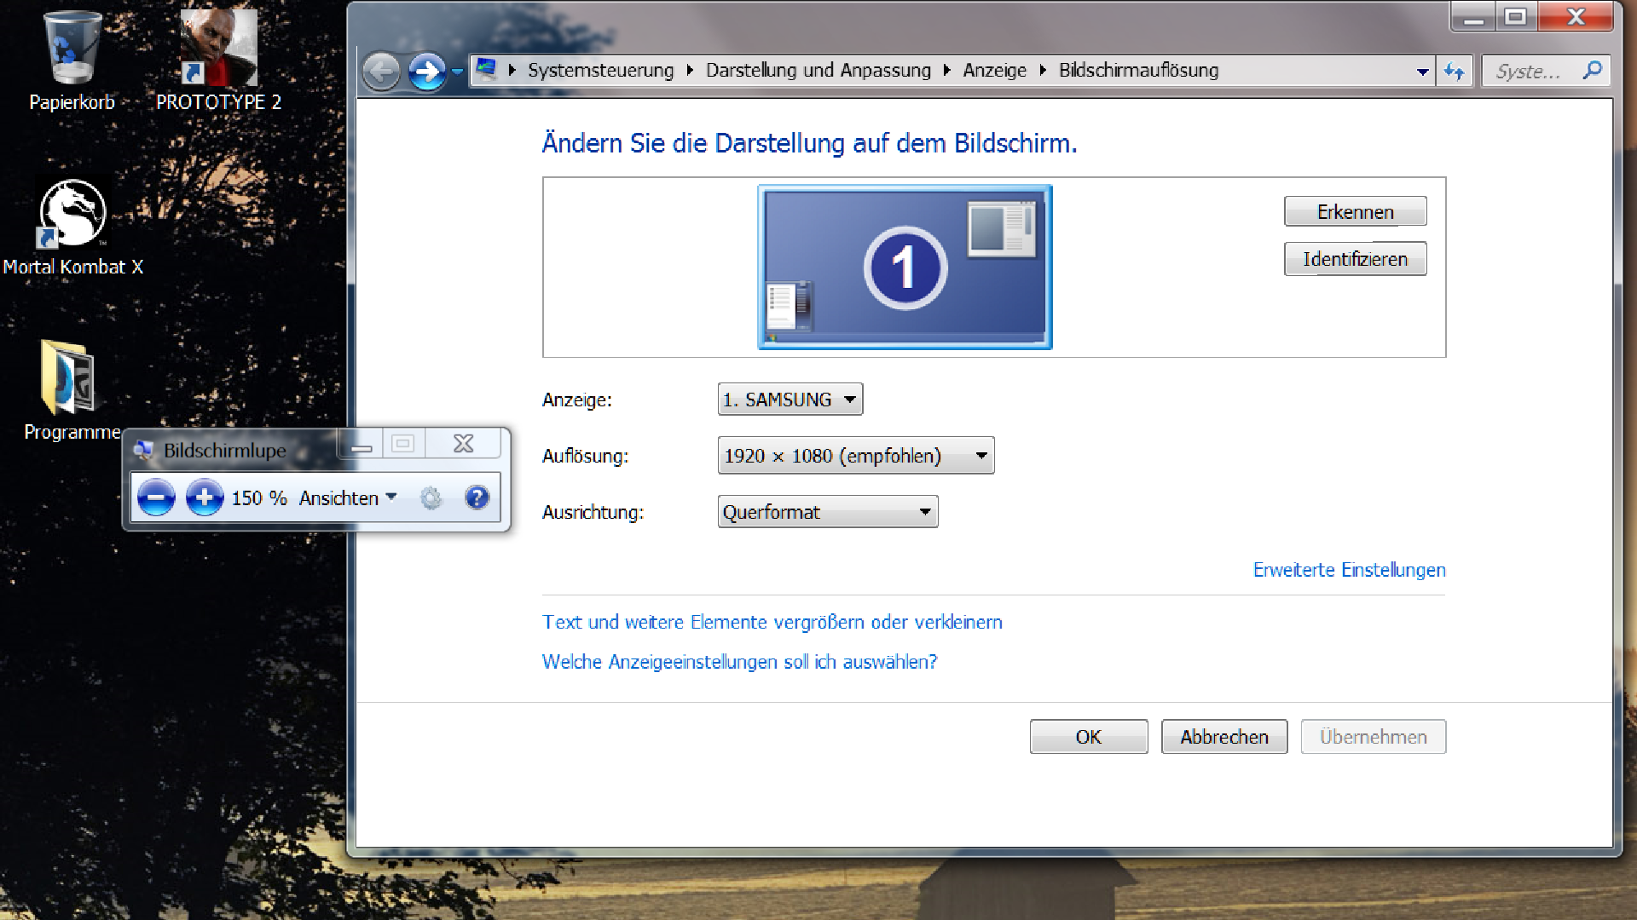Image resolution: width=1637 pixels, height=920 pixels.
Task: Open Bildschirmlupe options gear icon
Action: point(431,497)
